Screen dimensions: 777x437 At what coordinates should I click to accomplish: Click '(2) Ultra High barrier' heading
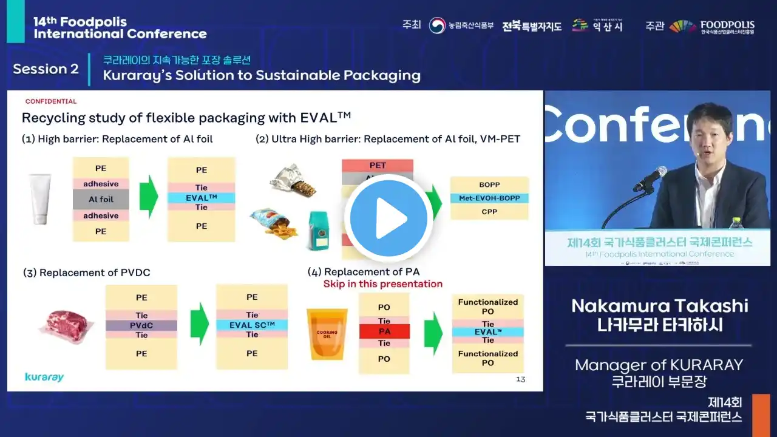click(388, 139)
